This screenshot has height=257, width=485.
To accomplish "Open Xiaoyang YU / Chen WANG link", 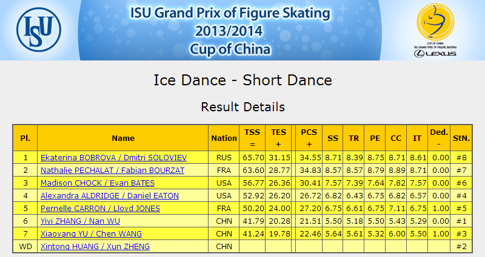I will tap(92, 233).
